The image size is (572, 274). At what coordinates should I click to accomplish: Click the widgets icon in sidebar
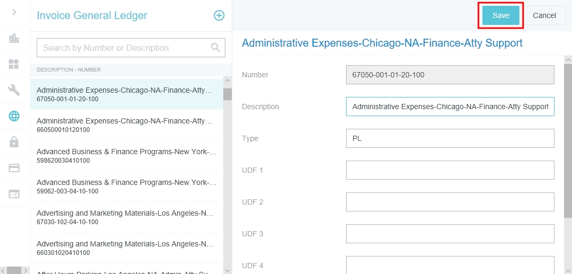[x=14, y=65]
